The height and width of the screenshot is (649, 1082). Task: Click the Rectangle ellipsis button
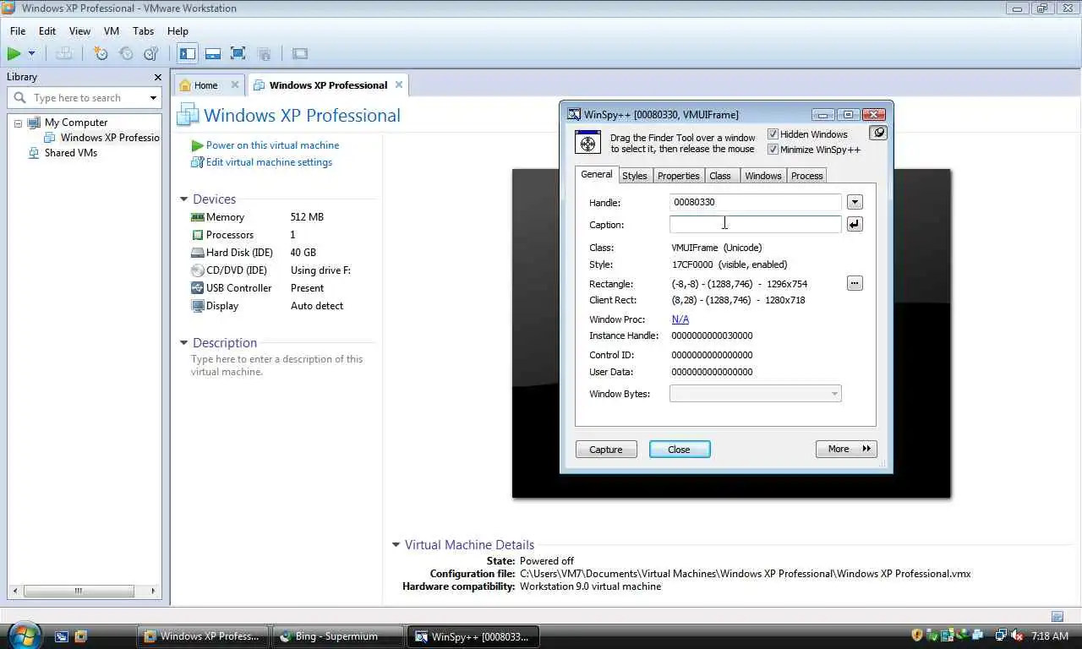(x=855, y=283)
